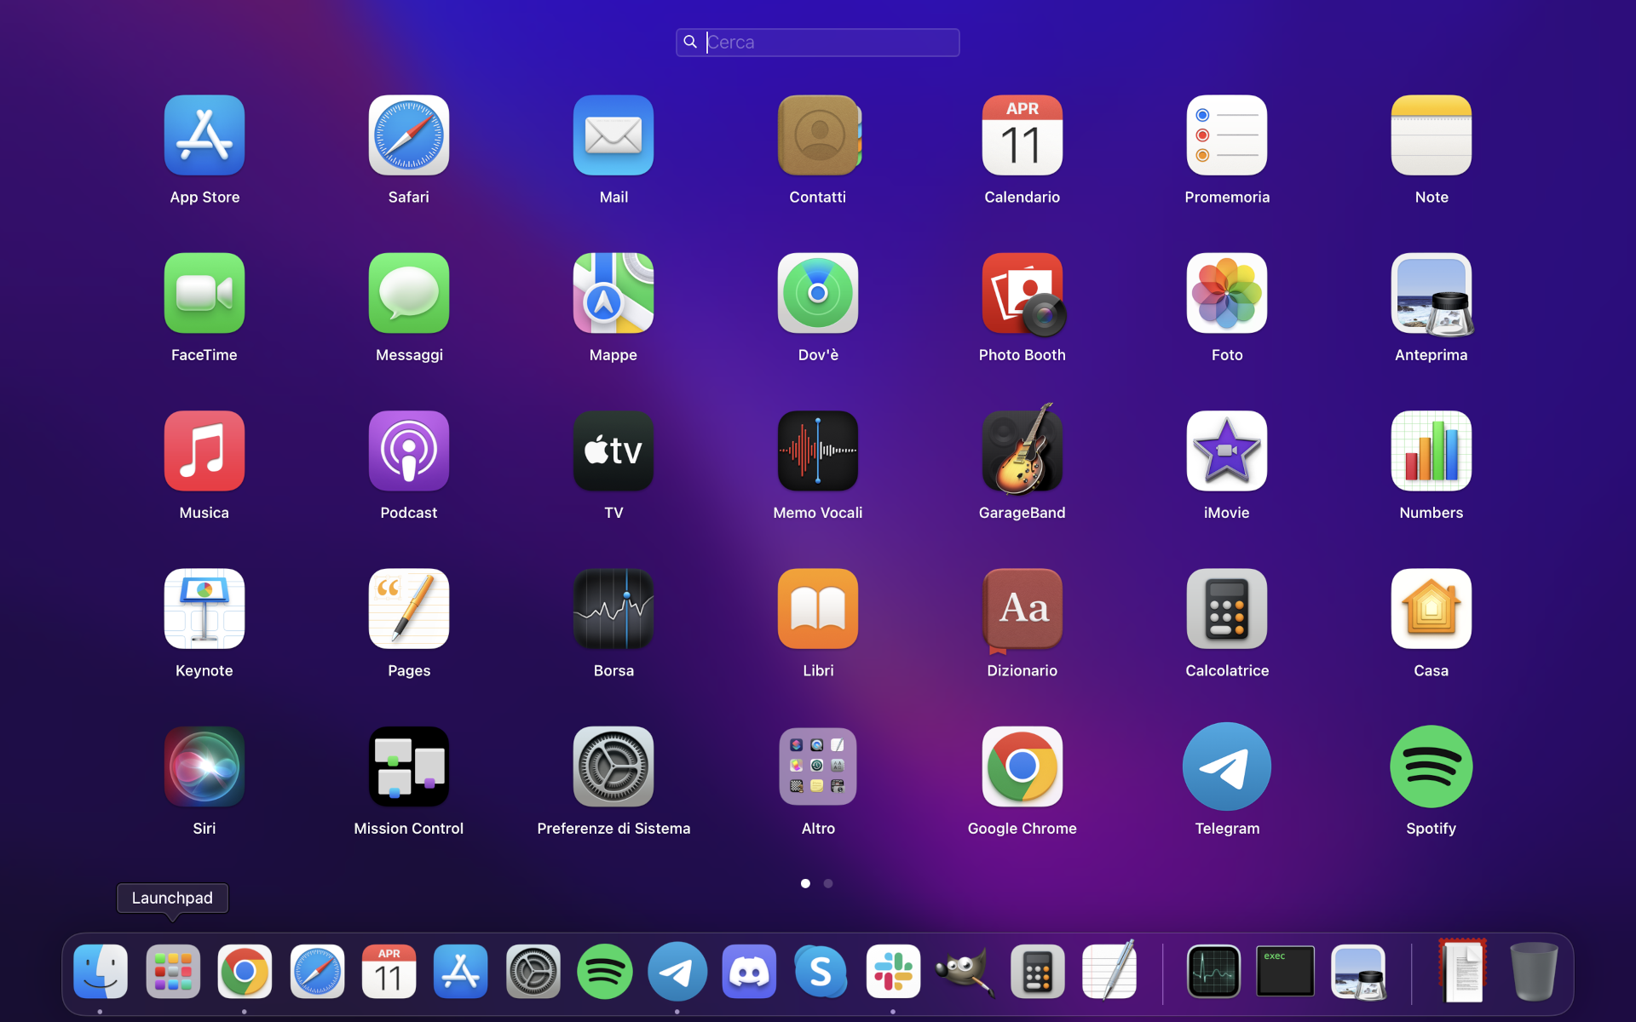
Task: Open the Trash in the Dock
Action: pyautogui.click(x=1534, y=971)
